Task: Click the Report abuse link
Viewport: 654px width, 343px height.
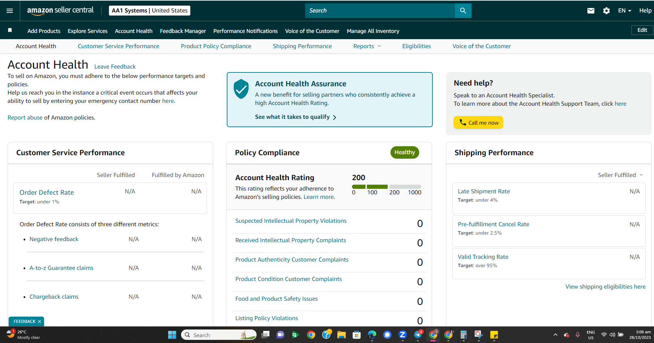Action: pos(25,117)
